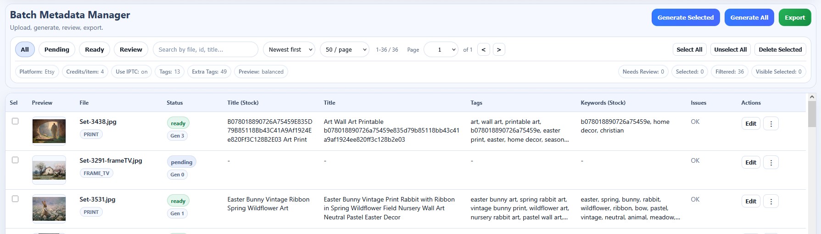
Task: Open more actions menu for Set-3291-frameTV.jpg
Action: click(x=771, y=162)
